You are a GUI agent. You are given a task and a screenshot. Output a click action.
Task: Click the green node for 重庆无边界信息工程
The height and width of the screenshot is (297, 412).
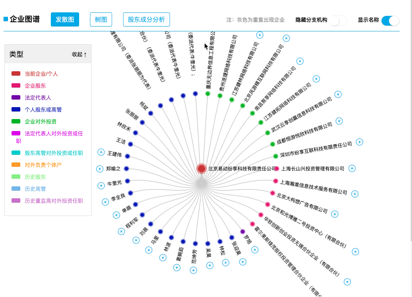pos(208,94)
